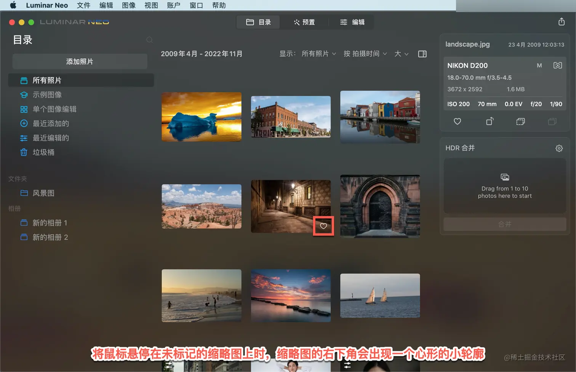This screenshot has height=372, width=576.
Task: Click the rotate image icon
Action: [490, 121]
